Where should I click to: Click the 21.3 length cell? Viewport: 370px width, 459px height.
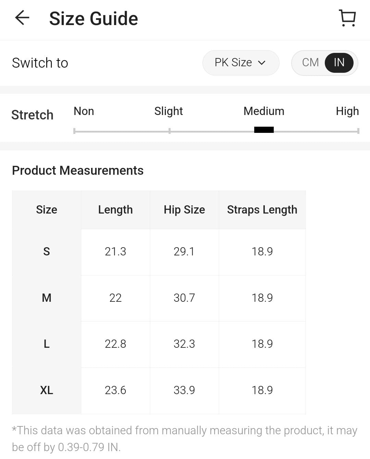(x=115, y=252)
